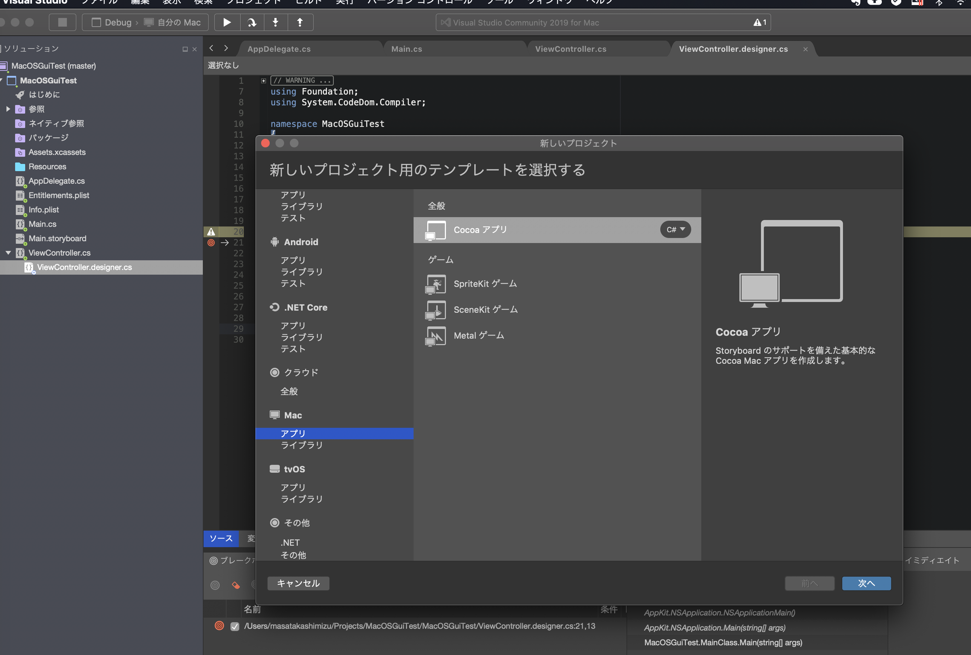Run the project with the play button
Screen dimensions: 971x655
pyautogui.click(x=227, y=22)
